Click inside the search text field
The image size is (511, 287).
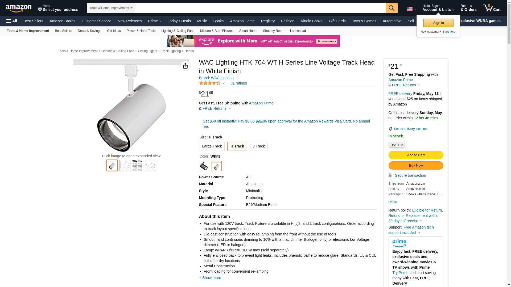pyautogui.click(x=260, y=8)
